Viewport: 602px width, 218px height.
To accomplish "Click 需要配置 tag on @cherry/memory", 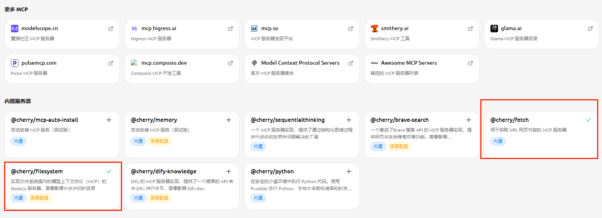I will pyautogui.click(x=159, y=141).
